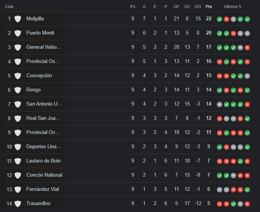260x212 pixels.
Task: Select the Fernández Vial team name
Action: (43, 189)
